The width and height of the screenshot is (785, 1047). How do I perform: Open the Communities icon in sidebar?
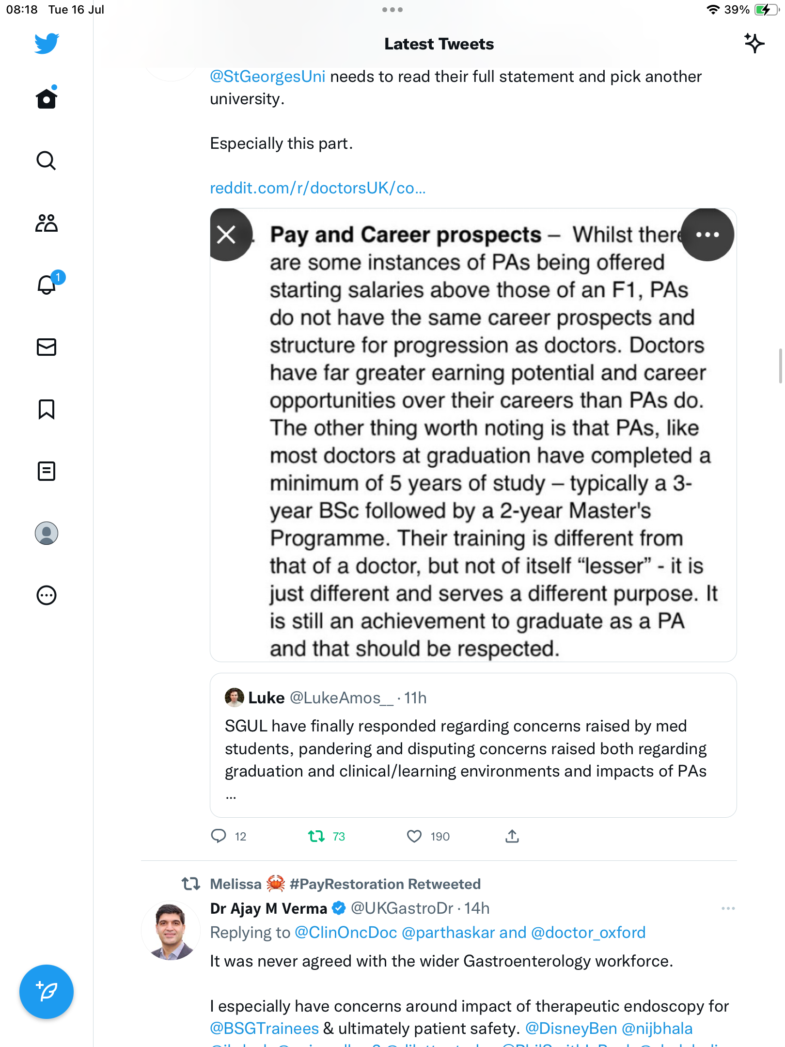(47, 223)
